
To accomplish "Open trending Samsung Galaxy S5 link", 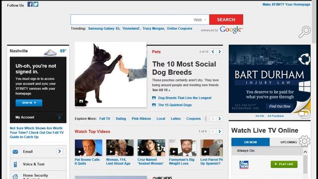I will [x=104, y=28].
